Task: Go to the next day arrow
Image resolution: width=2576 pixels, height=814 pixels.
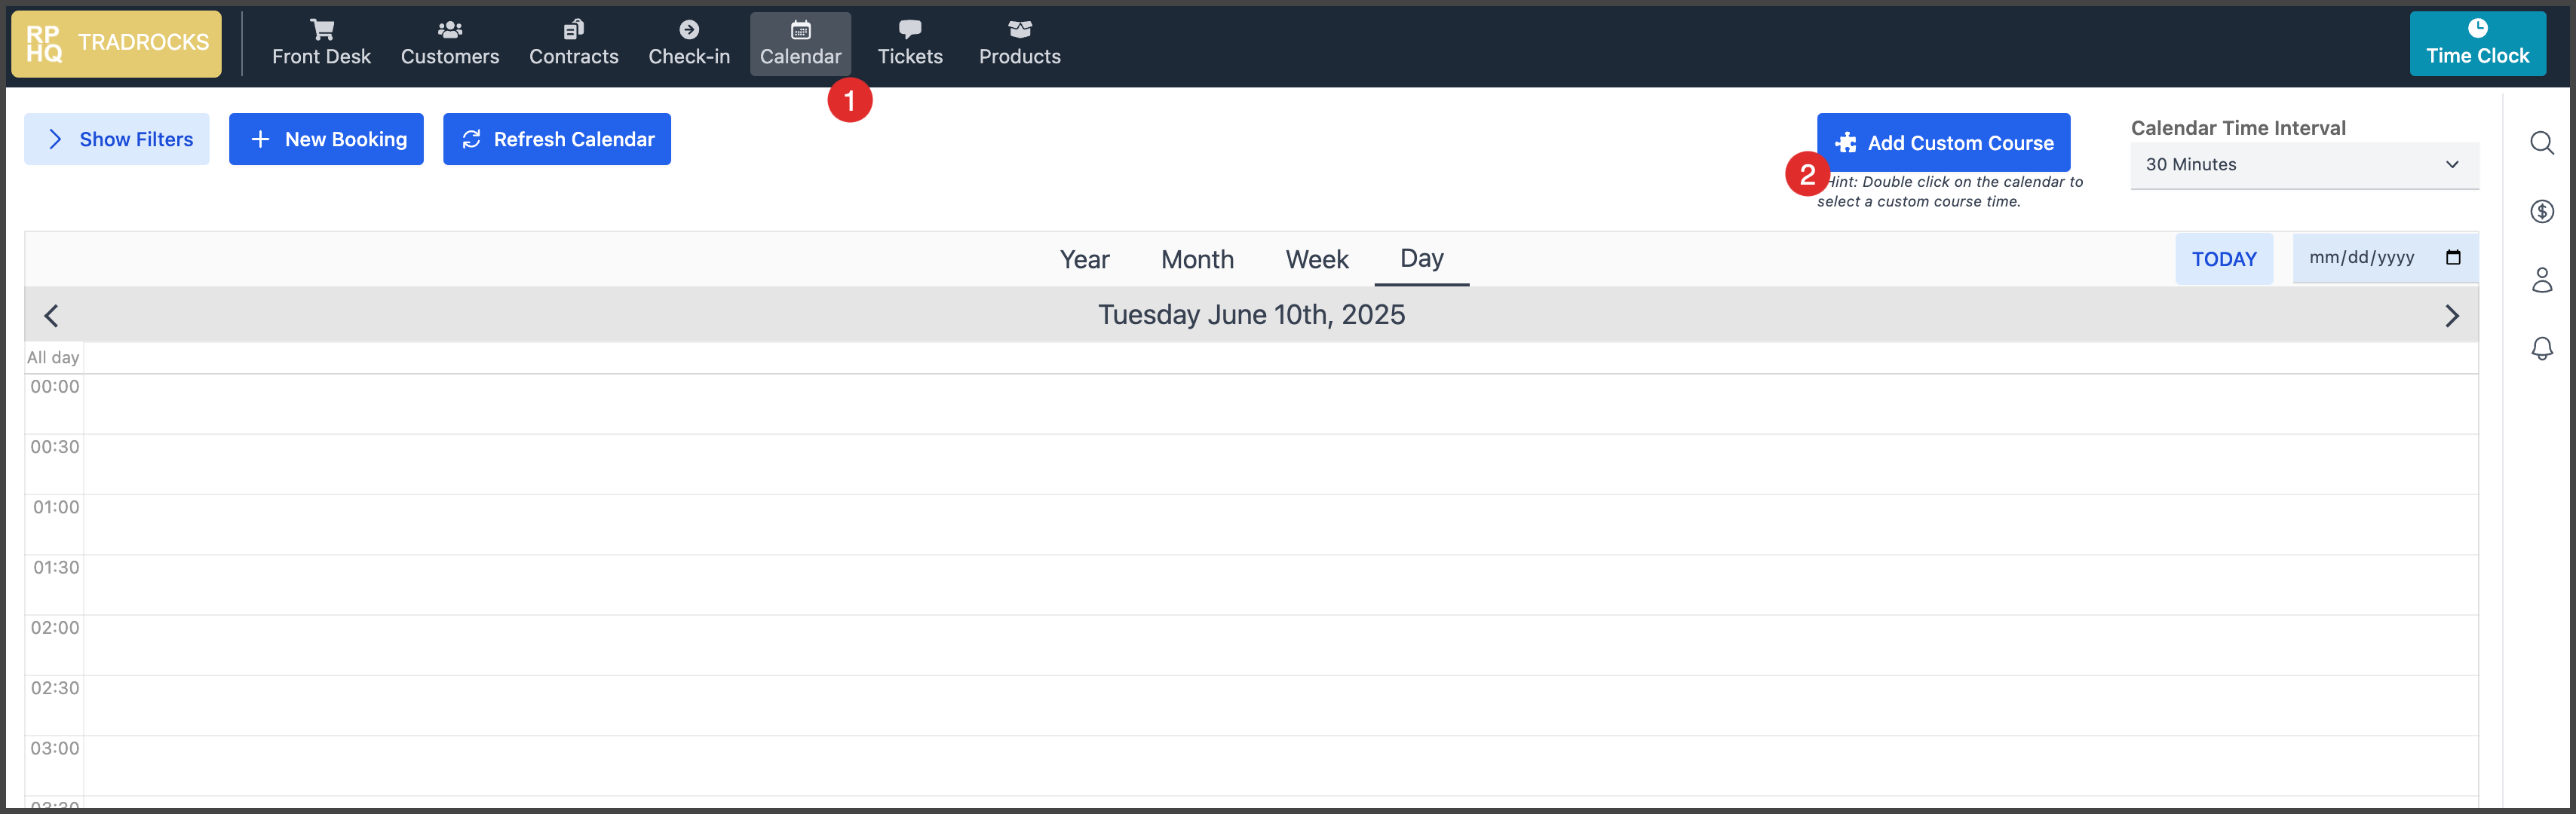Action: [x=2451, y=316]
